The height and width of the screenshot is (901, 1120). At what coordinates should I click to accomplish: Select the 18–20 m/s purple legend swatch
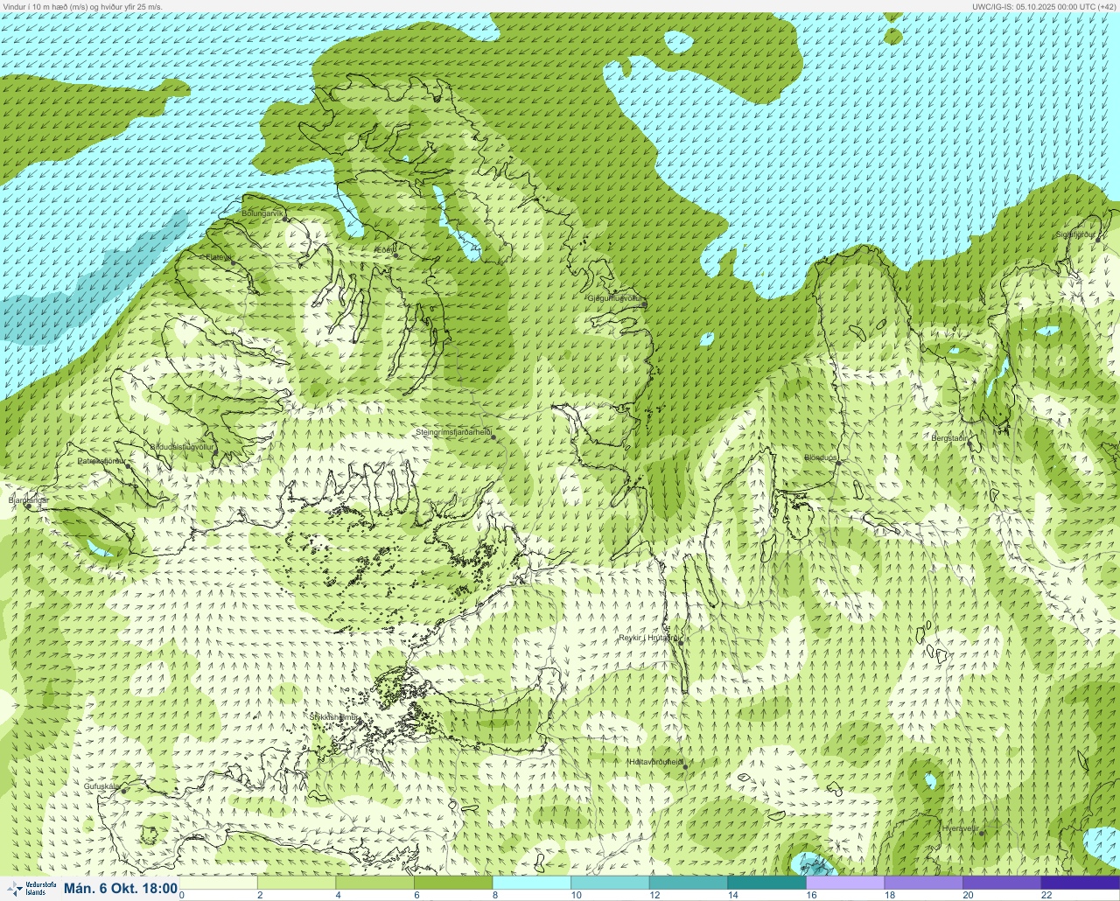point(923,883)
